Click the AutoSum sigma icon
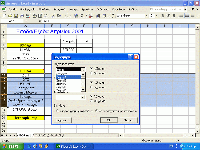This screenshot has height=150, width=200. (x=82, y=16)
